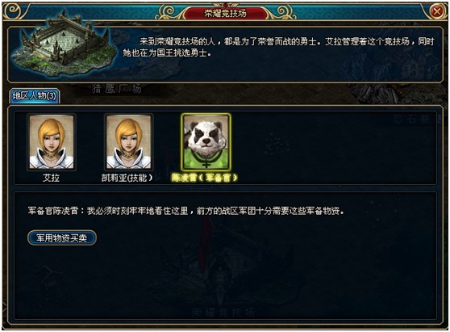Click the golden swirl left of the title banner
Screen dimensions: 450x332
pos(169,12)
